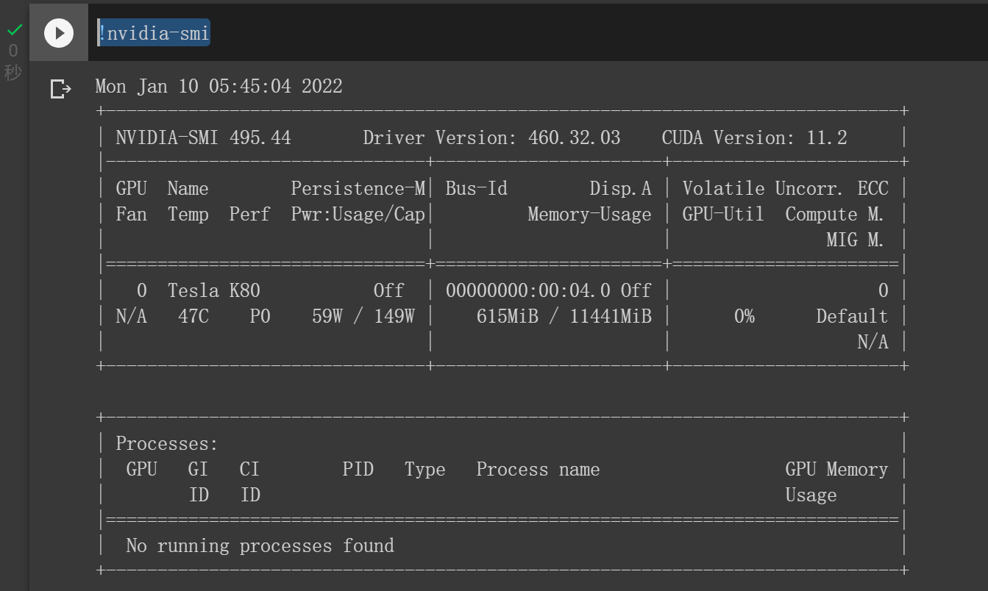
Task: Click the '!nvidia-smi' code input
Action: [154, 32]
